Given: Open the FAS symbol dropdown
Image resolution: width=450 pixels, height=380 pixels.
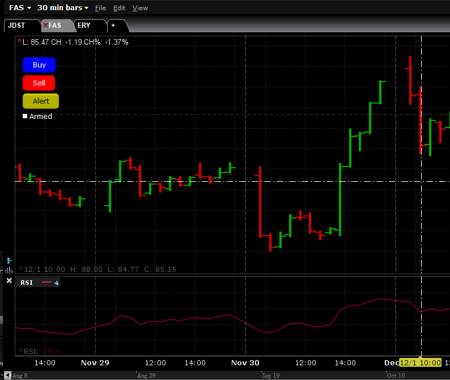Looking at the screenshot, I should pos(19,8).
